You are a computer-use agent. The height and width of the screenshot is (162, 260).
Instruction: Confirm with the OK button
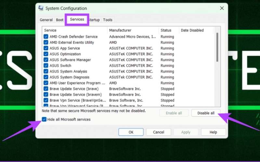click(x=131, y=132)
